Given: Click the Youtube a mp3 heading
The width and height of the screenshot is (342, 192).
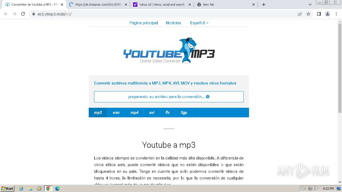Looking at the screenshot, I should pos(169,145).
